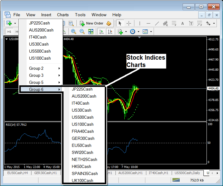The height and width of the screenshot is (186, 223).
Task: Select the Fibonacci Retracement tool
Action: coord(174,23)
